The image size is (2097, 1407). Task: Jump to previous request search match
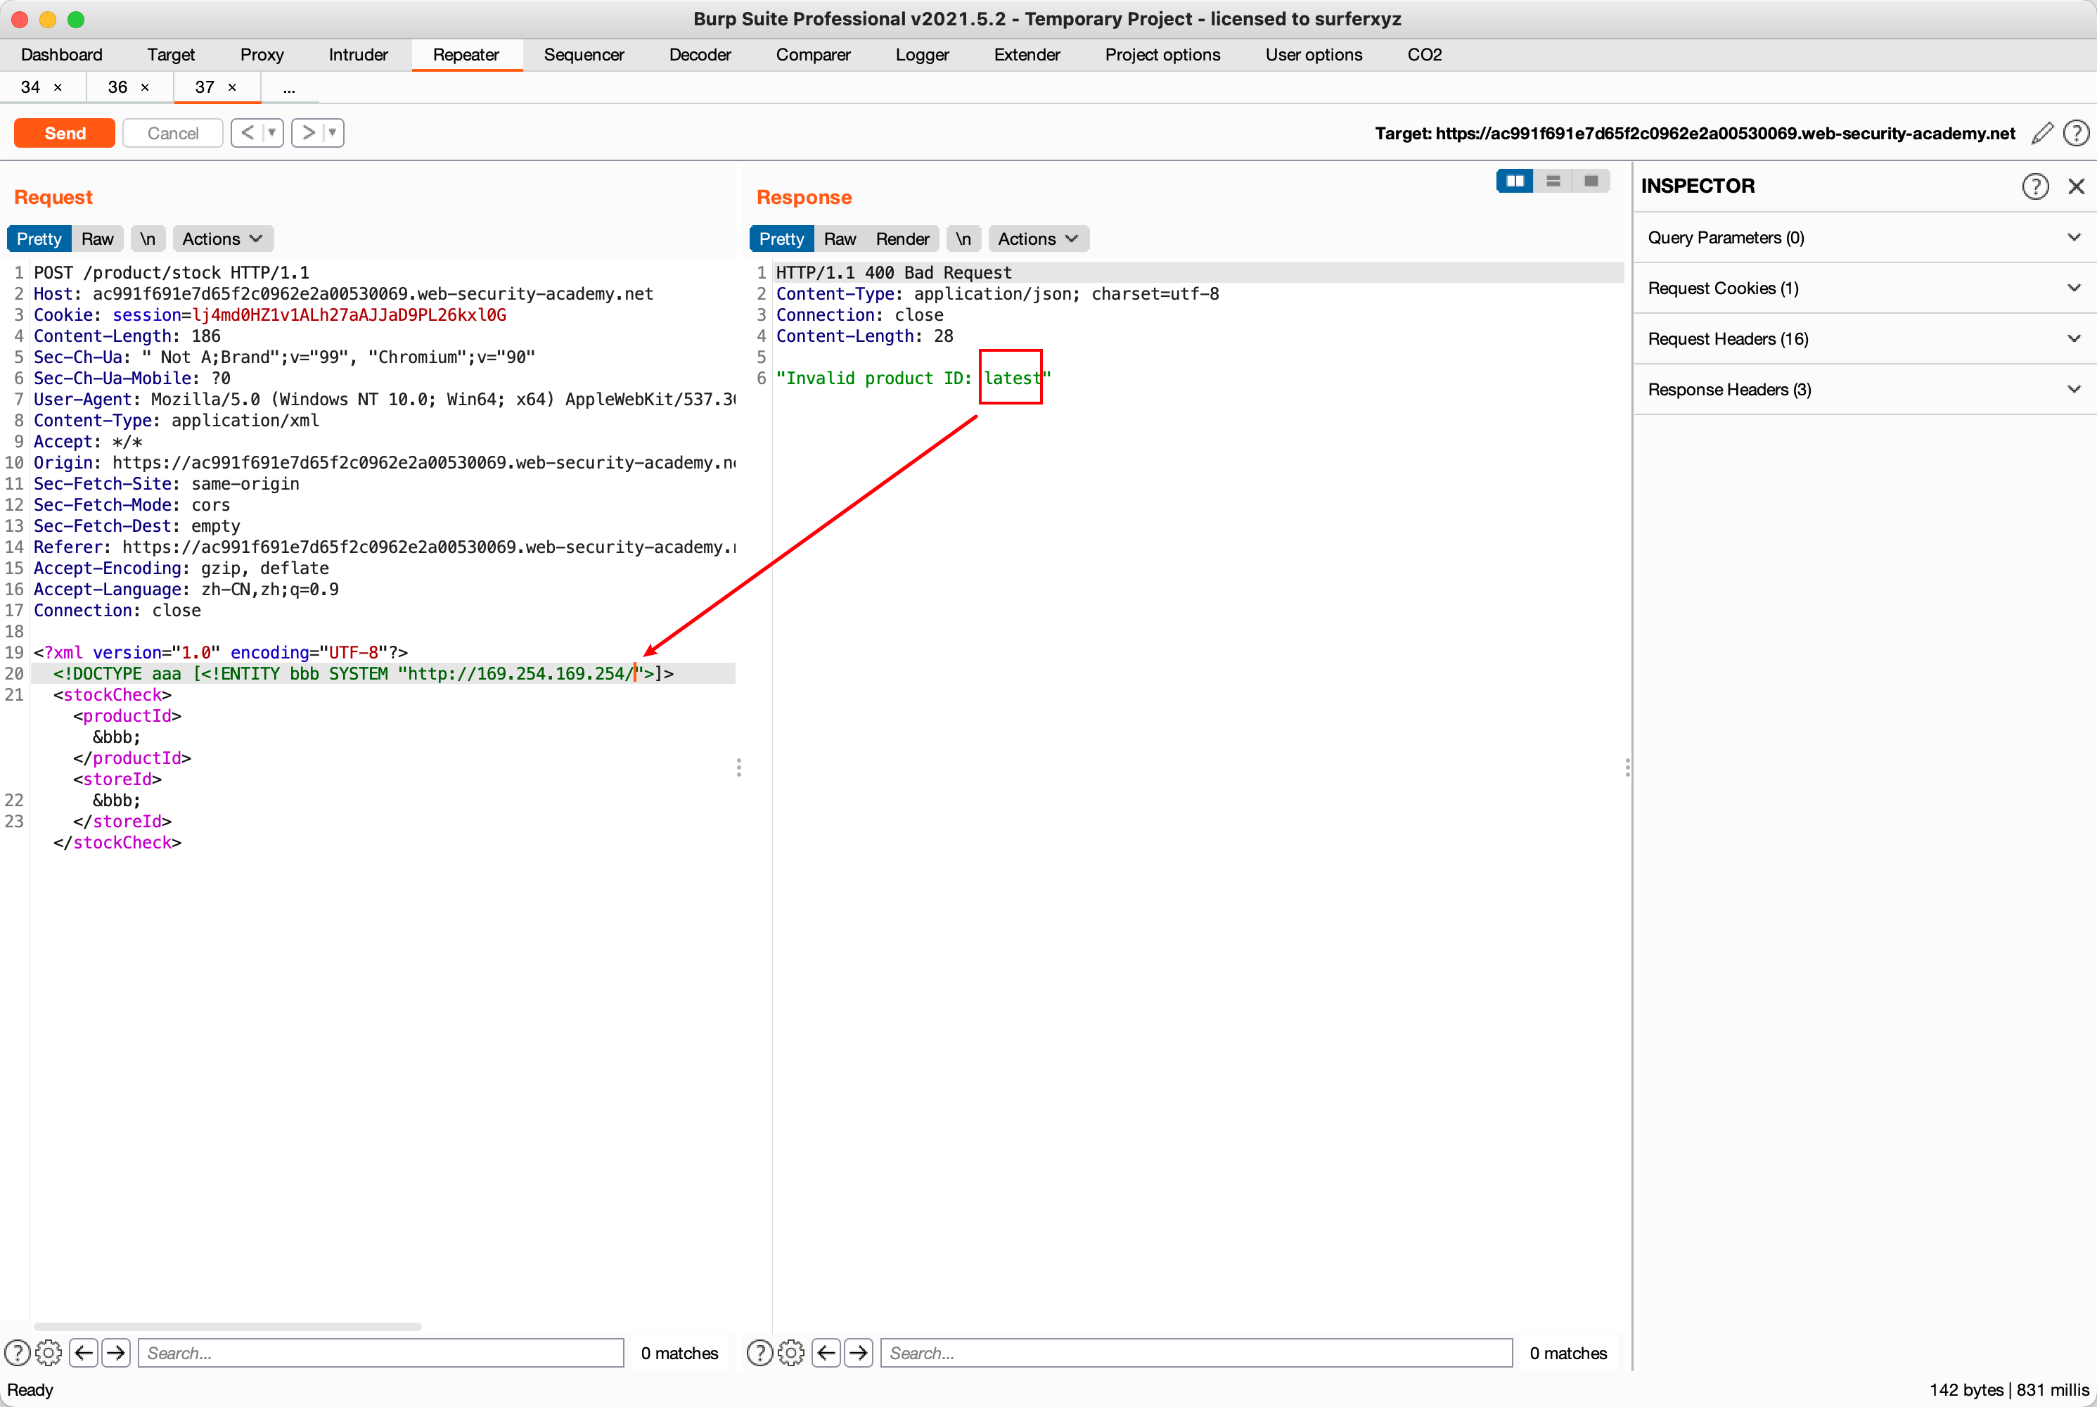coord(84,1352)
